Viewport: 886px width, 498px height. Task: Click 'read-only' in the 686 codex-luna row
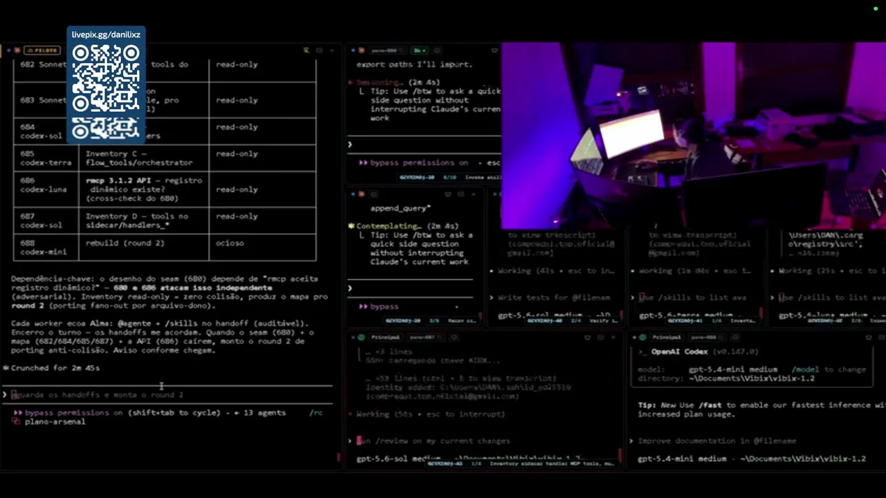coord(237,190)
